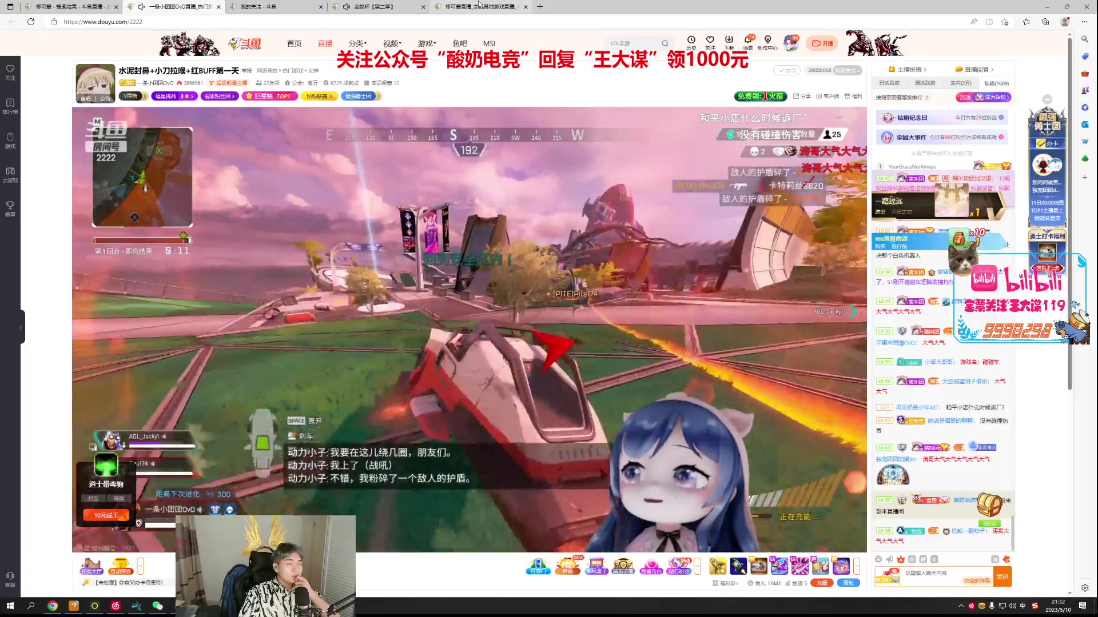Click 免费领1火箭 banner
Image resolution: width=1098 pixels, height=617 pixels.
coord(760,96)
